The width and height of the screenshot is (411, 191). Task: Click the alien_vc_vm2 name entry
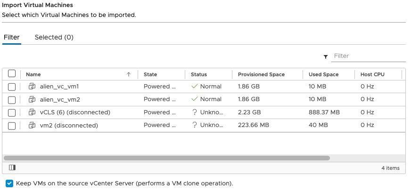tap(60, 99)
